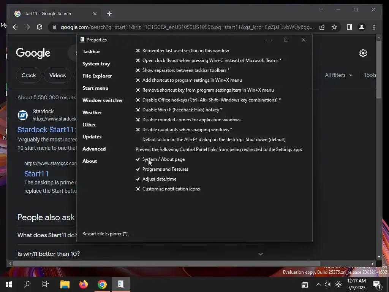This screenshot has height=292, width=389.
Task: Open Chrome's three-dot menu
Action: (x=374, y=27)
